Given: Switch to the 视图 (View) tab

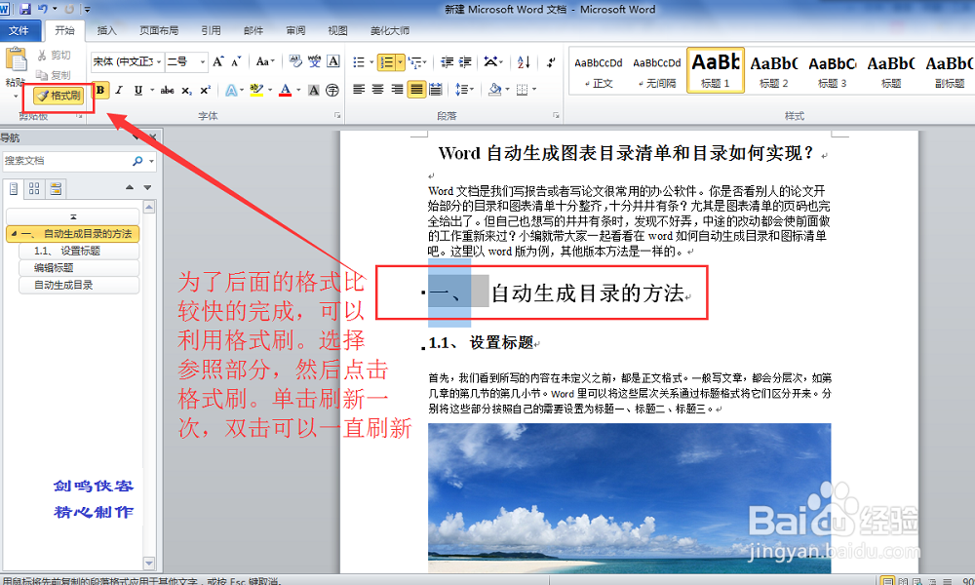Looking at the screenshot, I should [x=337, y=30].
